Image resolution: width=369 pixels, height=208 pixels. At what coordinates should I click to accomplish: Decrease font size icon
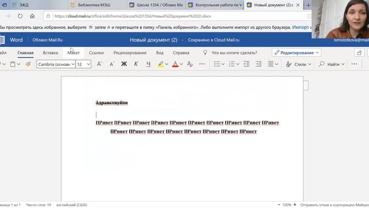[112, 64]
